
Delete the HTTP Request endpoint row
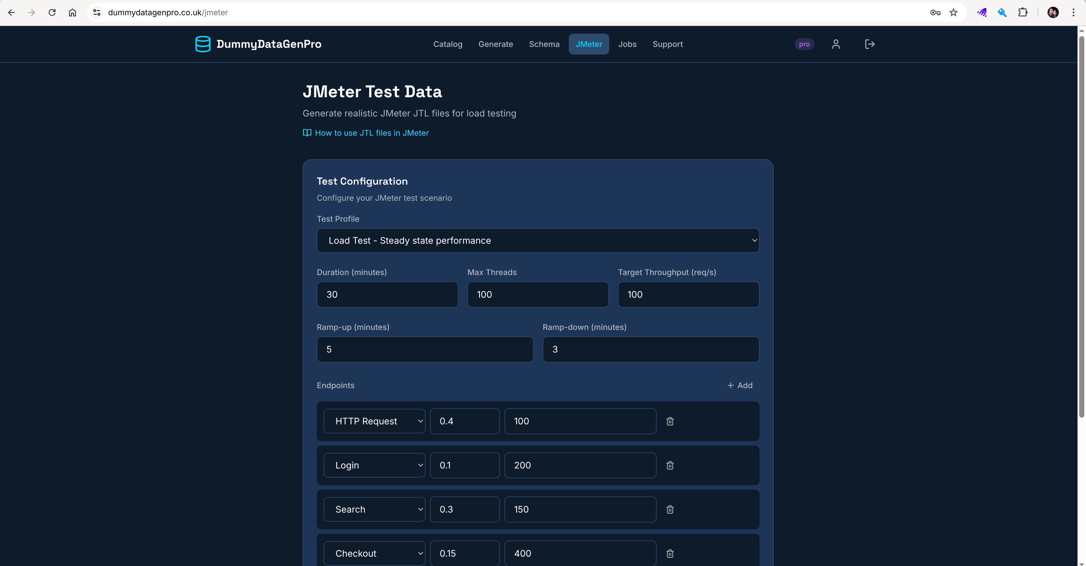pyautogui.click(x=670, y=421)
